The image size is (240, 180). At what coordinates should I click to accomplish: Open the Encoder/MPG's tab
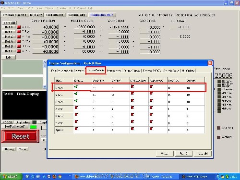pyautogui.click(x=152, y=71)
